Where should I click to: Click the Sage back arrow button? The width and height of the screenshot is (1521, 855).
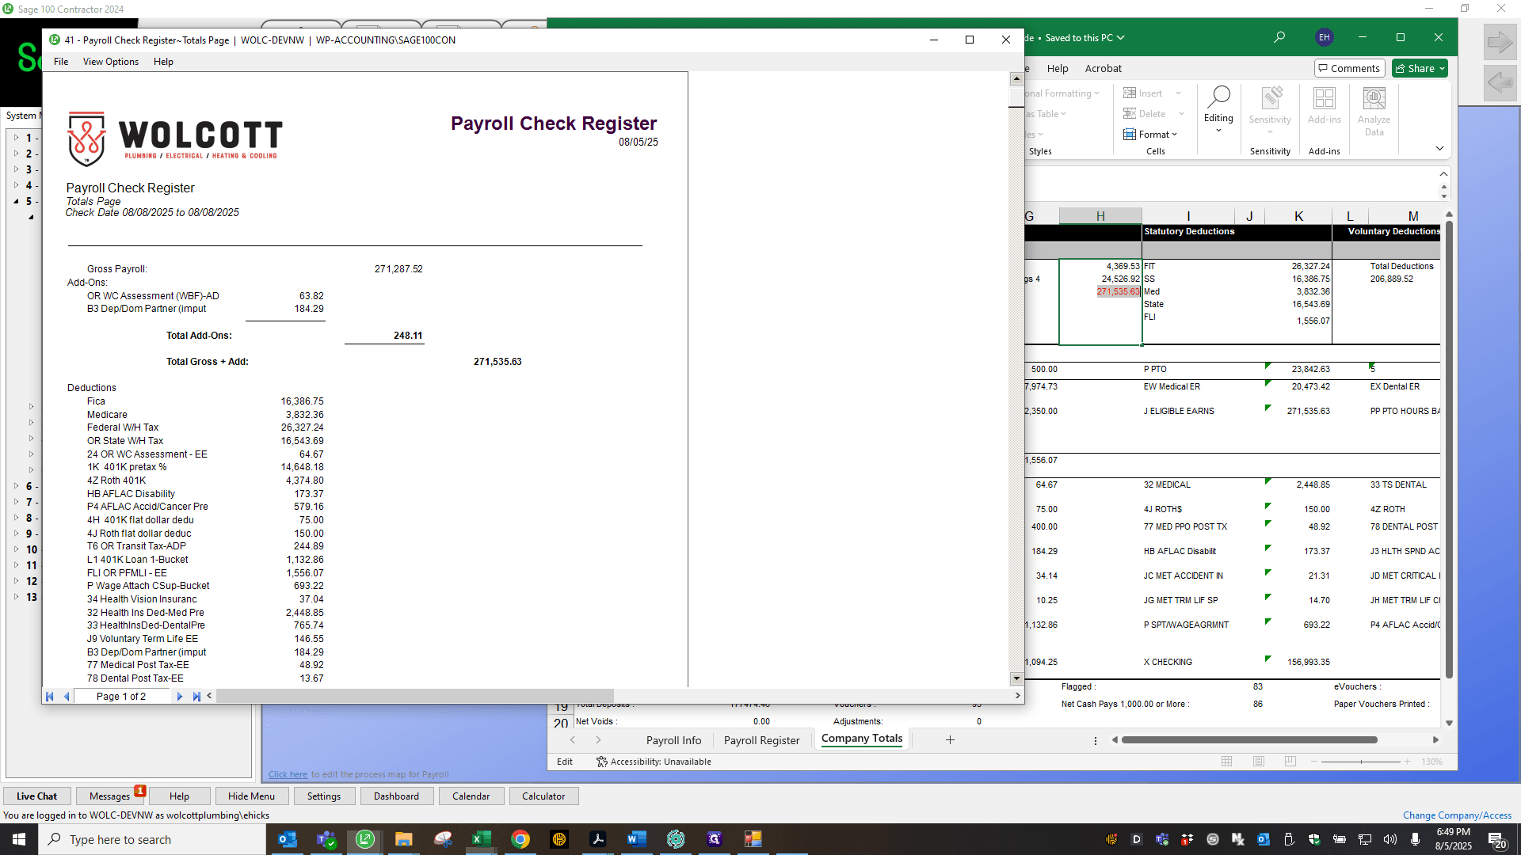1500,82
